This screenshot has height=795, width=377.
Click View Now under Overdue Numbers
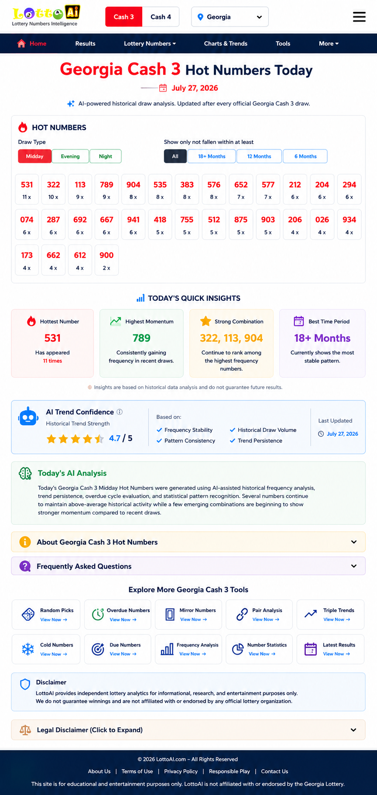point(123,619)
